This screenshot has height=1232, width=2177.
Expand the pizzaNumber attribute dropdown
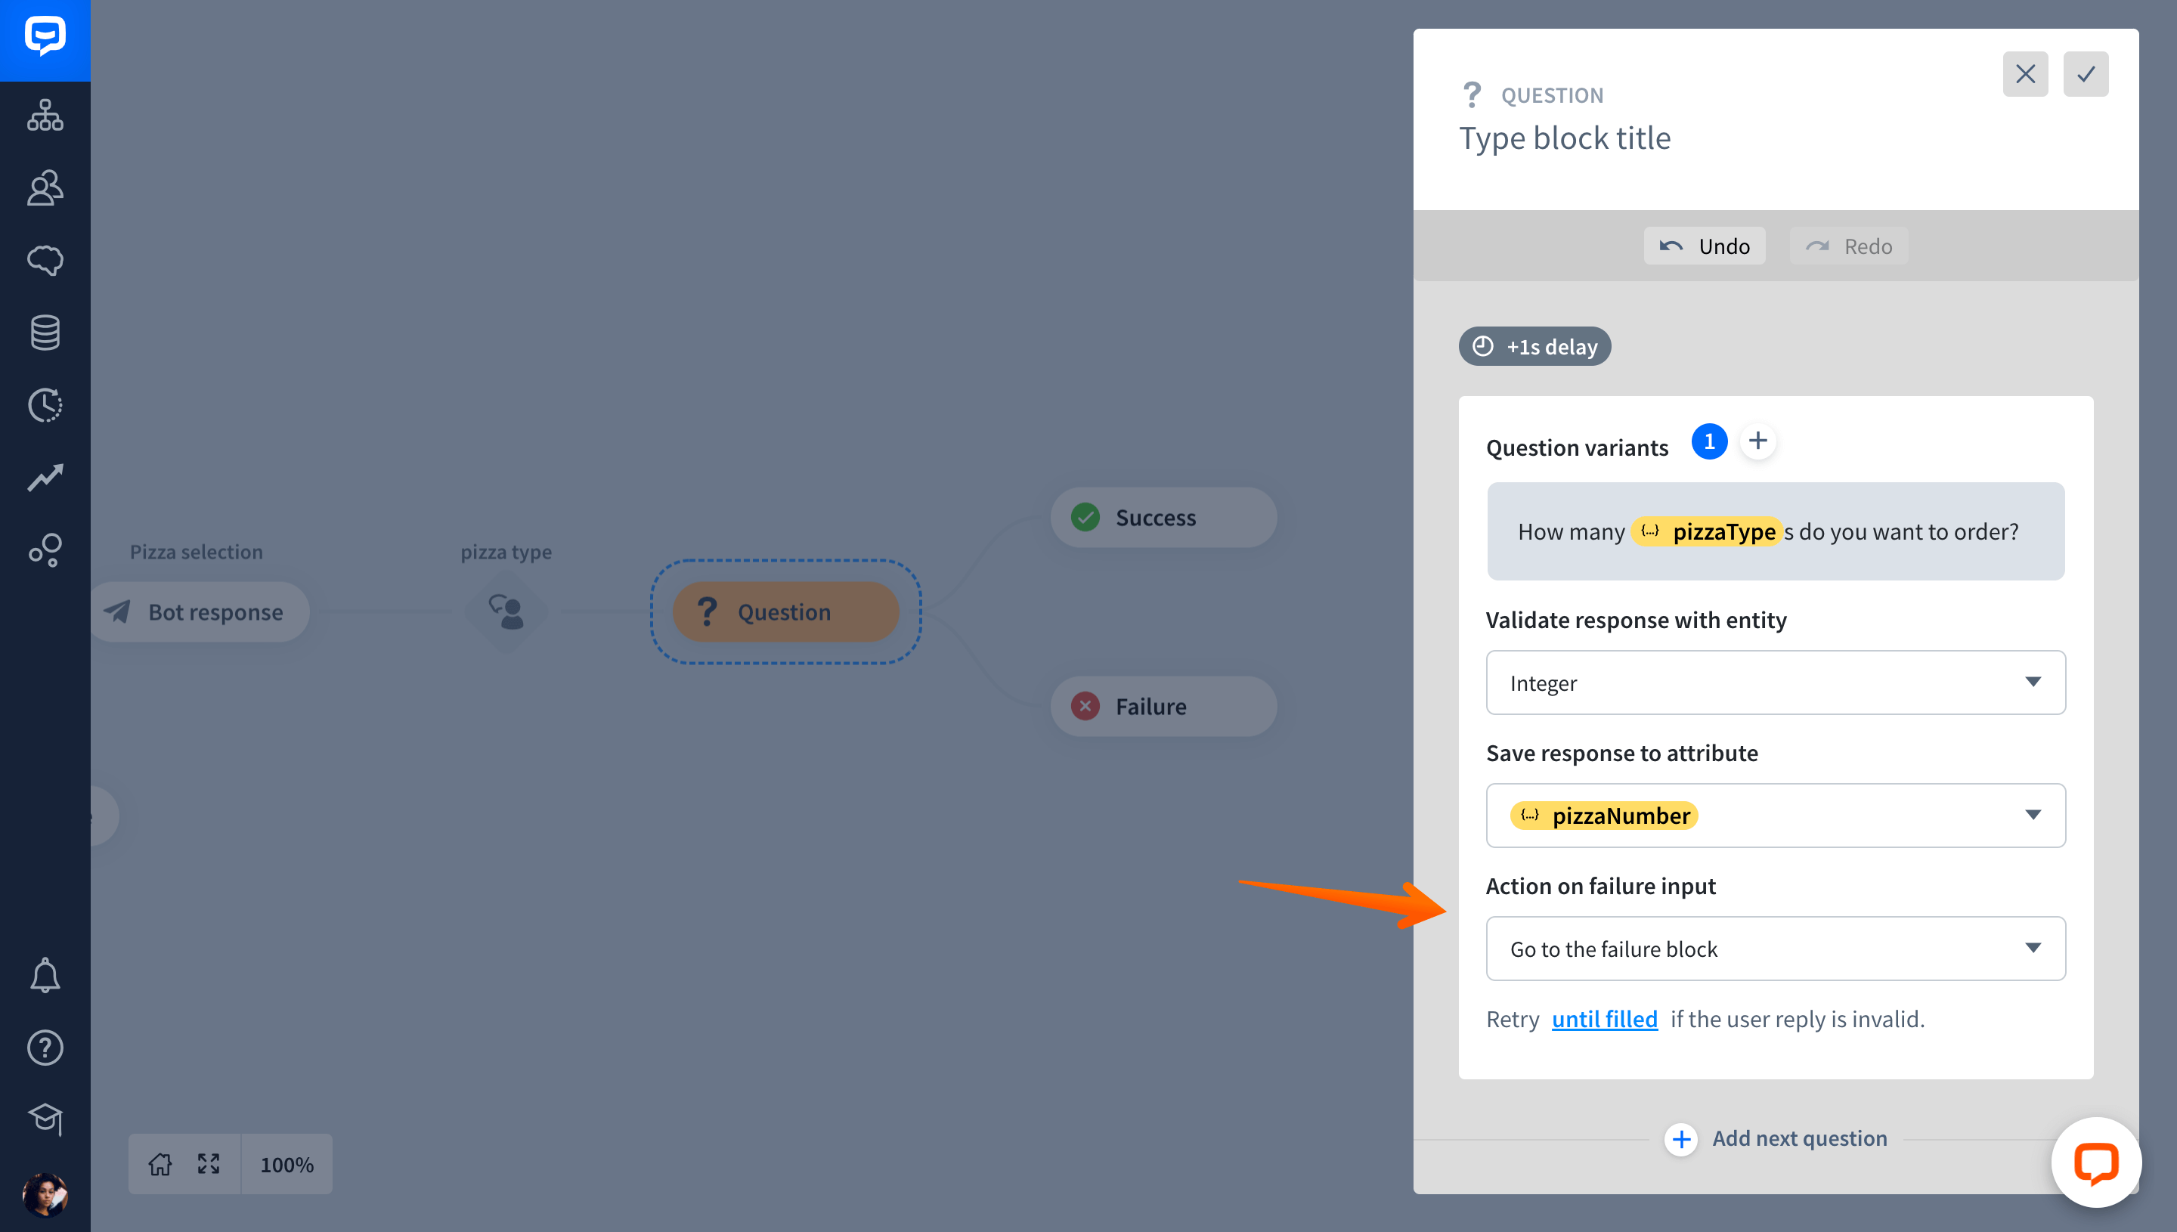click(x=1775, y=816)
